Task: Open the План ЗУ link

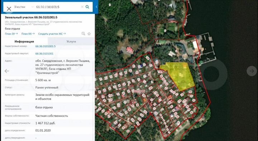Action: click(11, 34)
